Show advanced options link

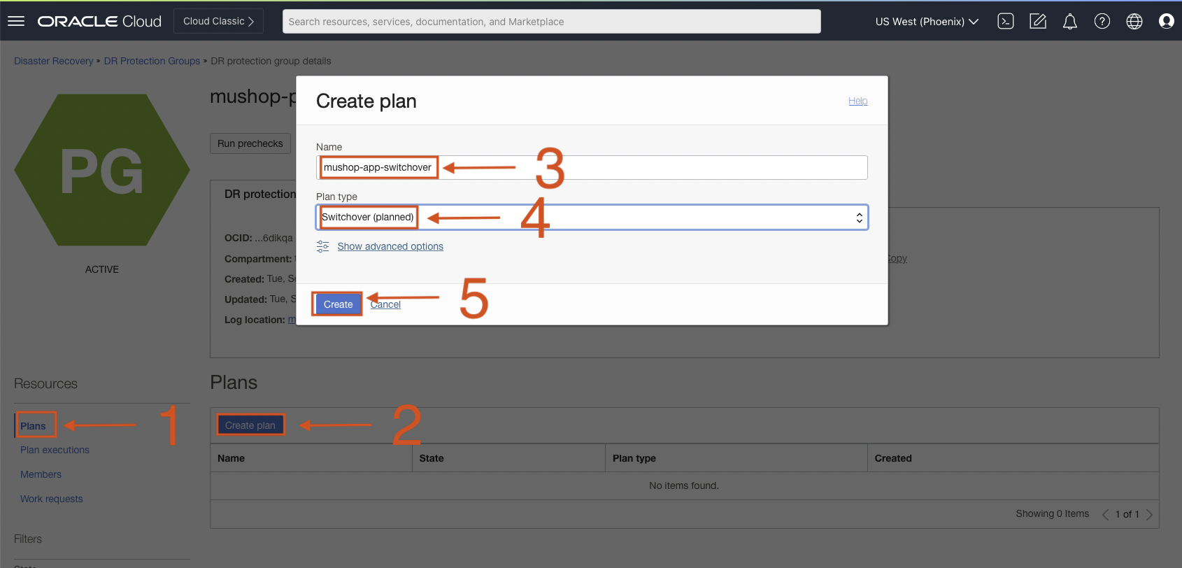(x=390, y=246)
